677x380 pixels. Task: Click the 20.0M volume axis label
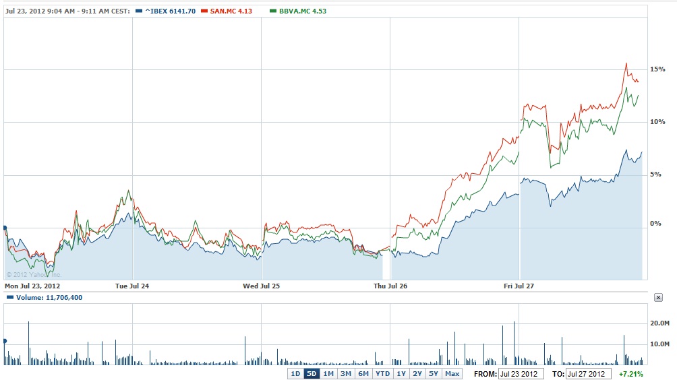pos(659,323)
